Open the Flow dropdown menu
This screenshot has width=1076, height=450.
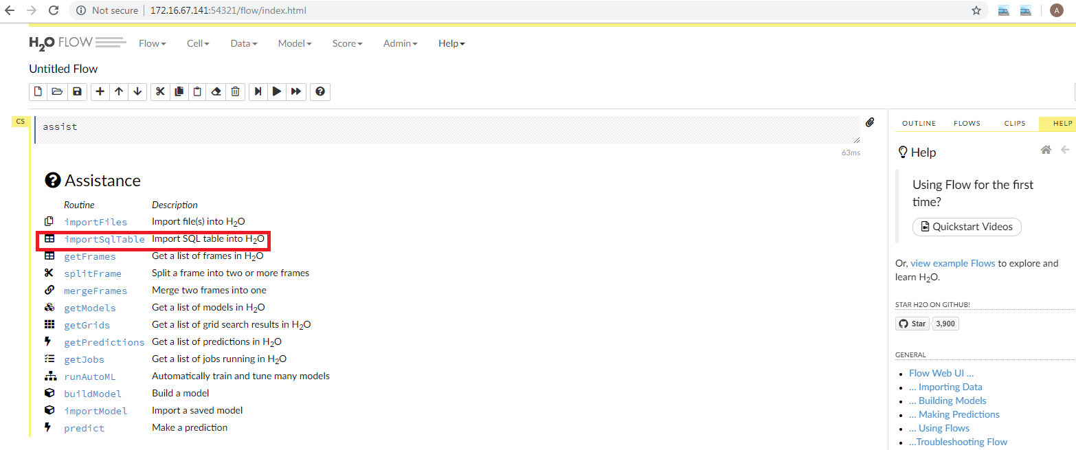(x=153, y=43)
